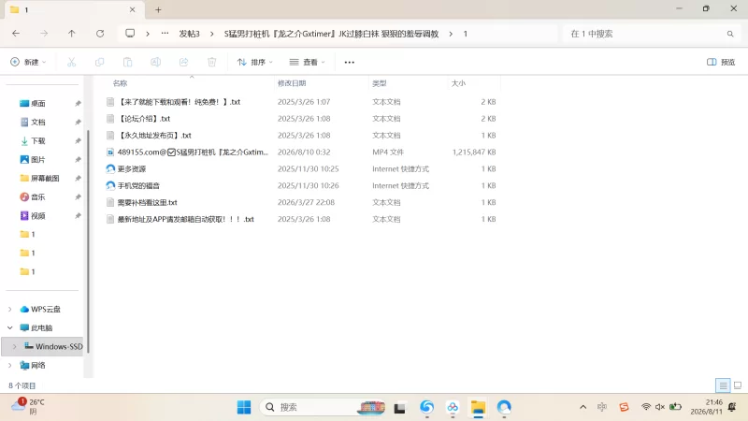Open 图片 in the sidebar
This screenshot has width=748, height=421.
[x=38, y=159]
